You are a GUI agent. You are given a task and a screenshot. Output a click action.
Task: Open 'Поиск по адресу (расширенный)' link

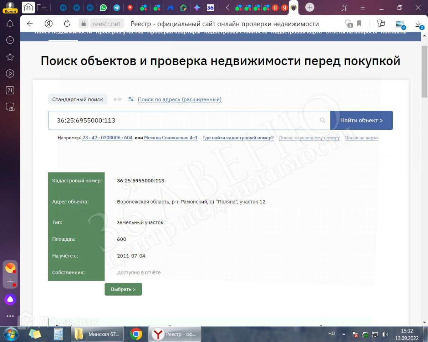(x=180, y=99)
